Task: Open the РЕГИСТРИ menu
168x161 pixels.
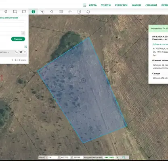Action: click(x=121, y=5)
